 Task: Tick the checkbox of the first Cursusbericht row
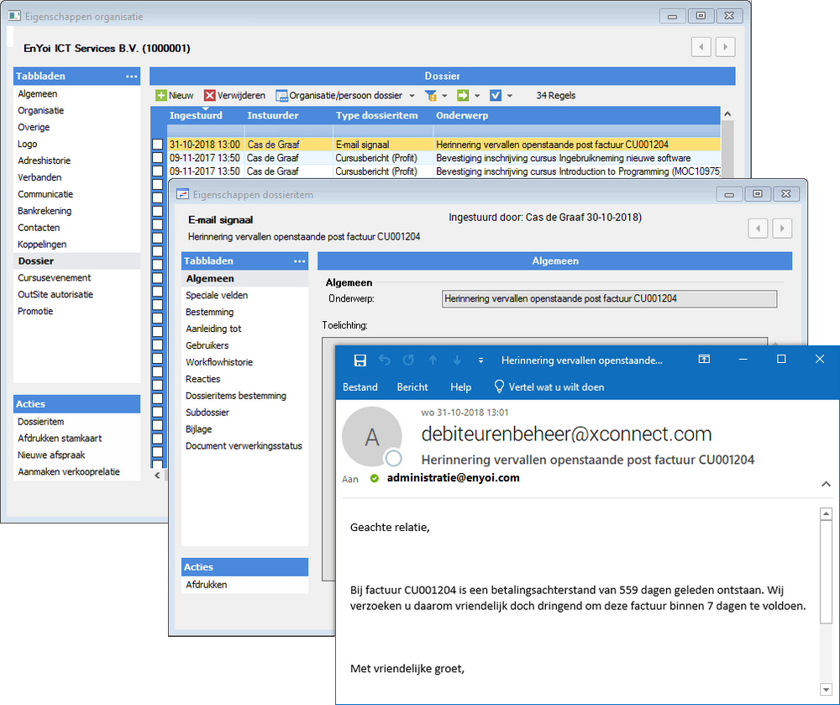click(159, 157)
